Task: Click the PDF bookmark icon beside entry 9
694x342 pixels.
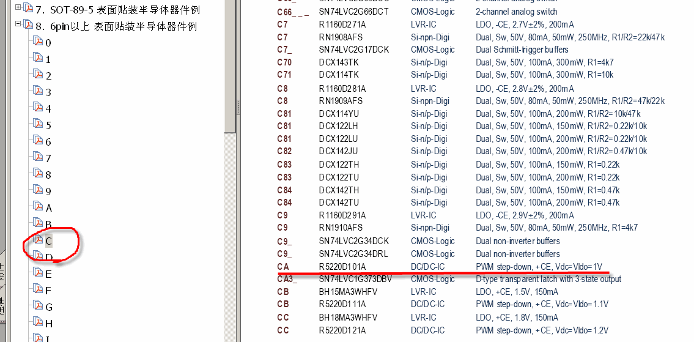Action: 38,190
